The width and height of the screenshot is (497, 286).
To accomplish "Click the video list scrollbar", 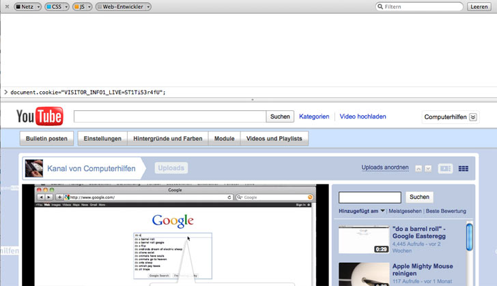I will pyautogui.click(x=470, y=237).
